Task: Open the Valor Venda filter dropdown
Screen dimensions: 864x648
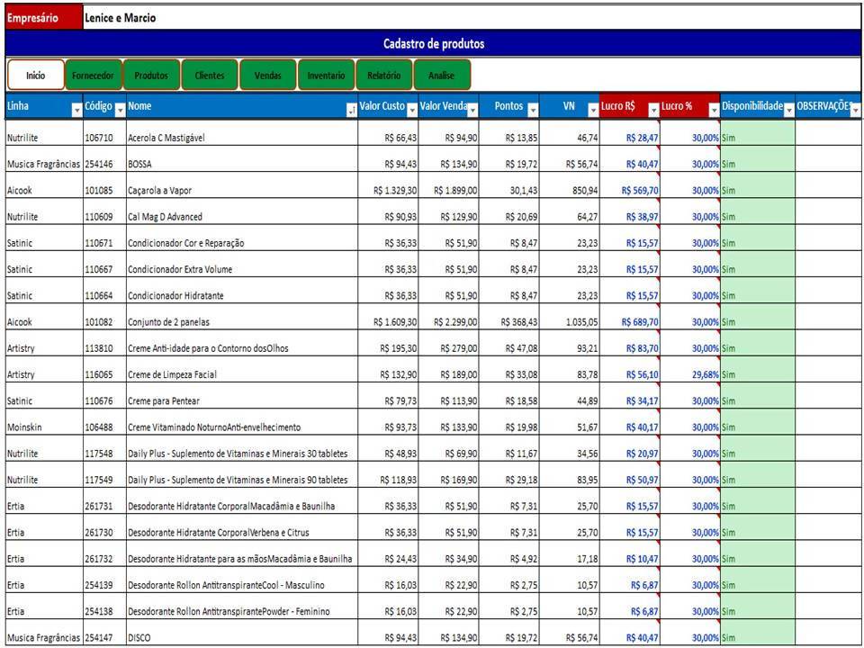Action: 472,111
